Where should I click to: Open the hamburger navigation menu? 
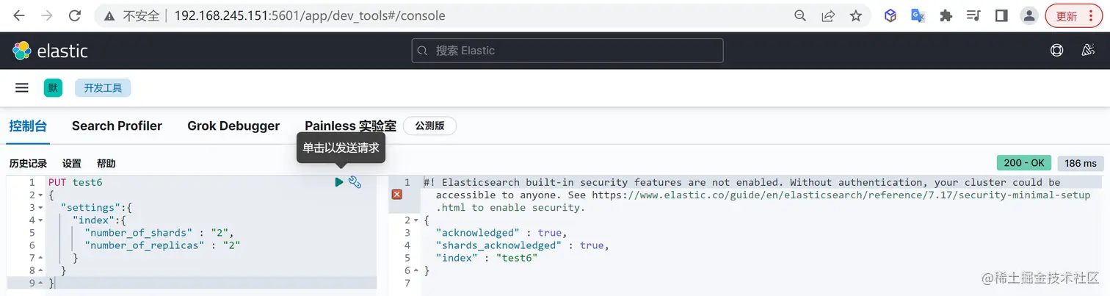point(22,88)
